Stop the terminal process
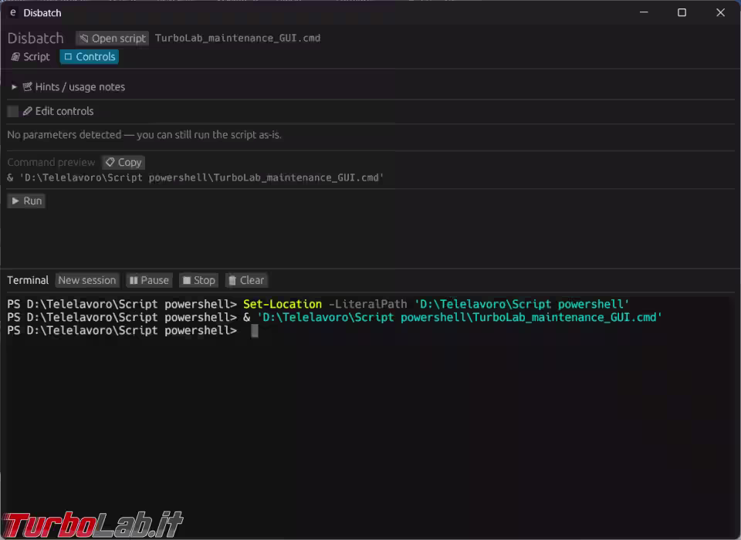The image size is (741, 540). coord(198,280)
